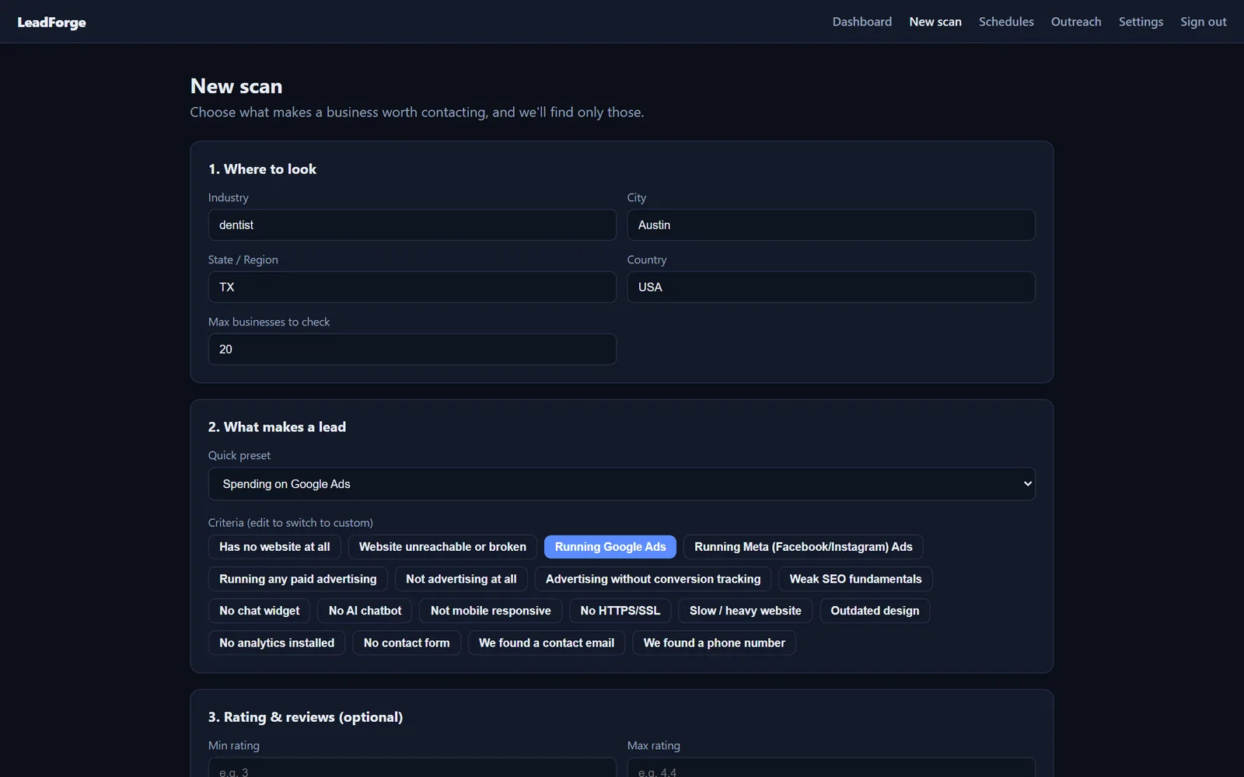Viewport: 1244px width, 777px height.
Task: Click the Min rating input field
Action: tap(412, 768)
